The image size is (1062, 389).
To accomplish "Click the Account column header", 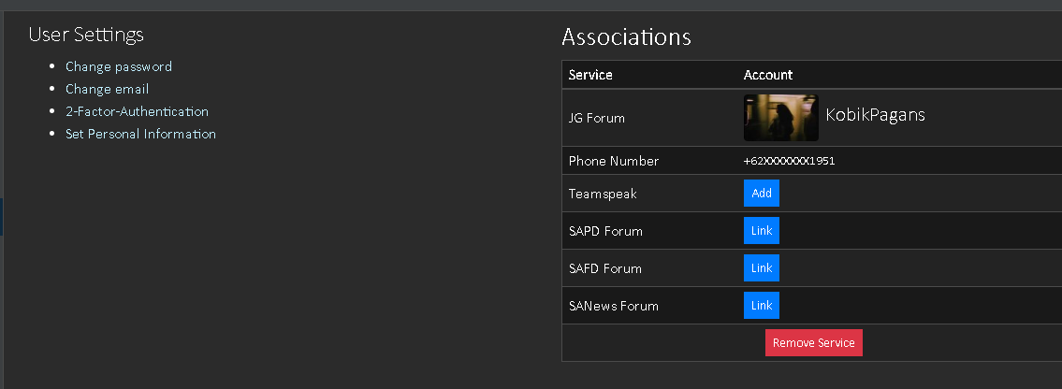I will [768, 75].
